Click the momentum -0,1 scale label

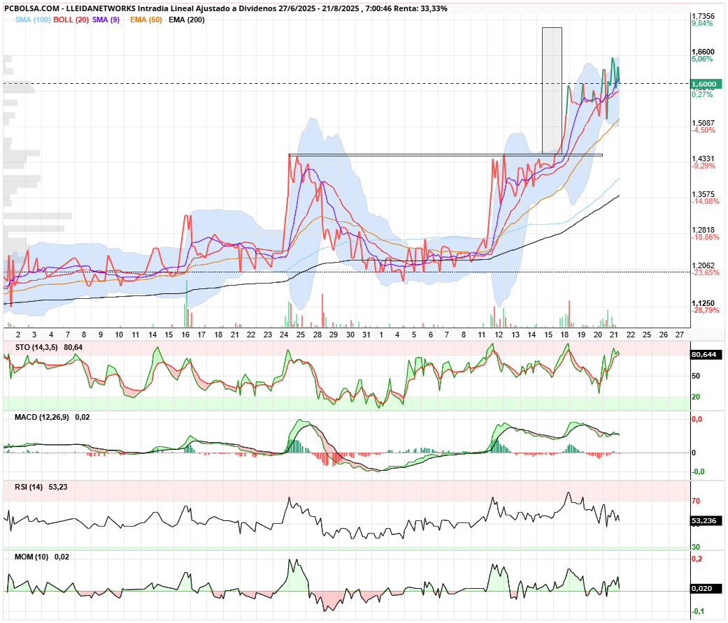(x=699, y=612)
